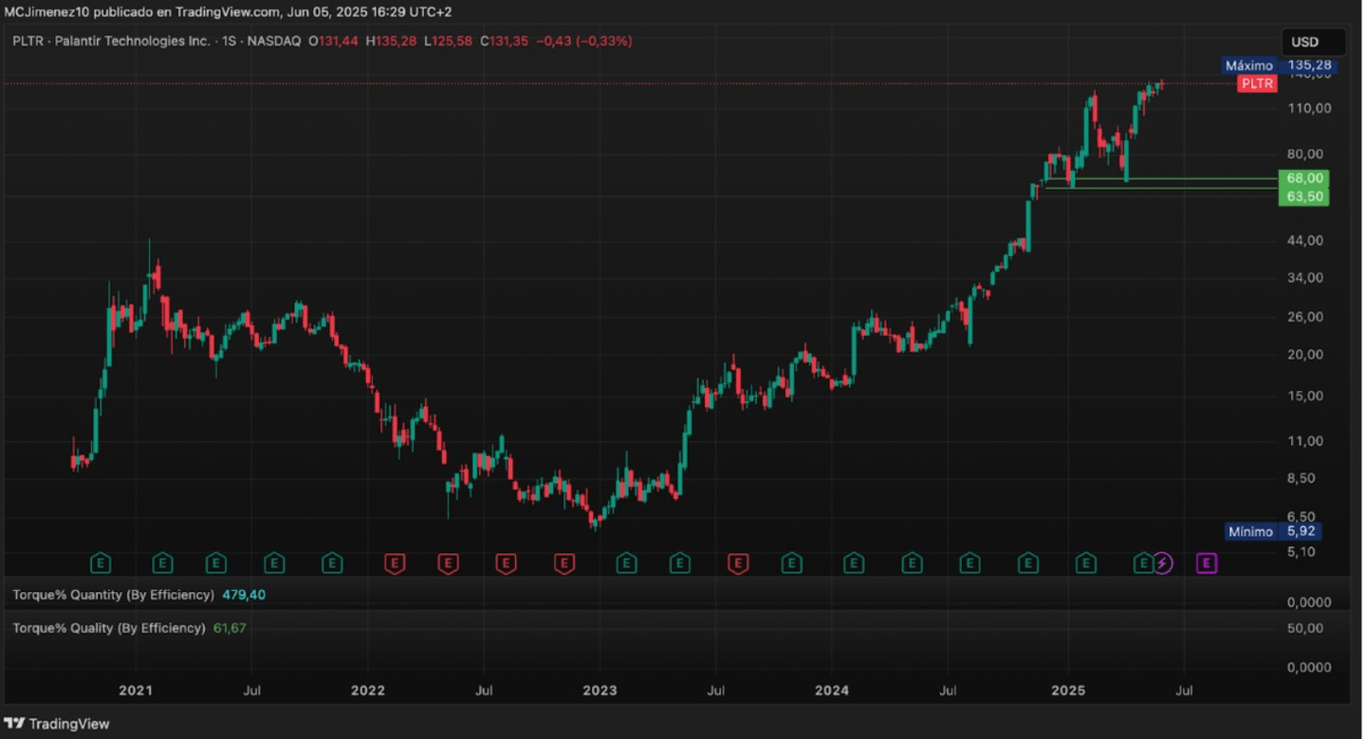The height and width of the screenshot is (739, 1366).
Task: Click the TradingView logo icon
Action: (x=15, y=724)
